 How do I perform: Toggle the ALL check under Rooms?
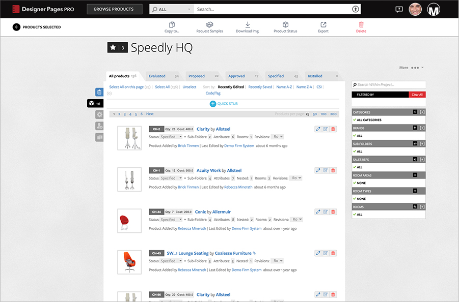coord(355,215)
